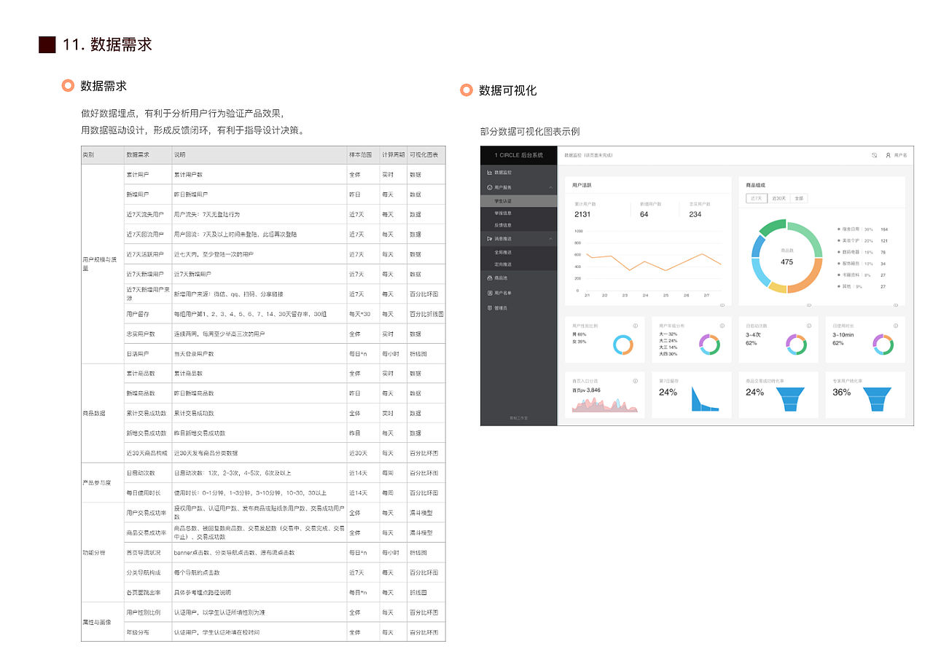Click the info icon on 用户性别比例 card
The height and width of the screenshot is (665, 933).
pos(636,326)
